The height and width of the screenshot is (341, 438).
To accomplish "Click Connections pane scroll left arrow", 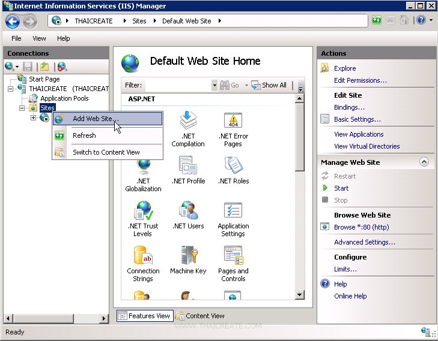I will click(x=8, y=318).
